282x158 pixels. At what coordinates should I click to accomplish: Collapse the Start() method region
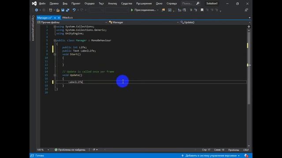tap(55, 54)
